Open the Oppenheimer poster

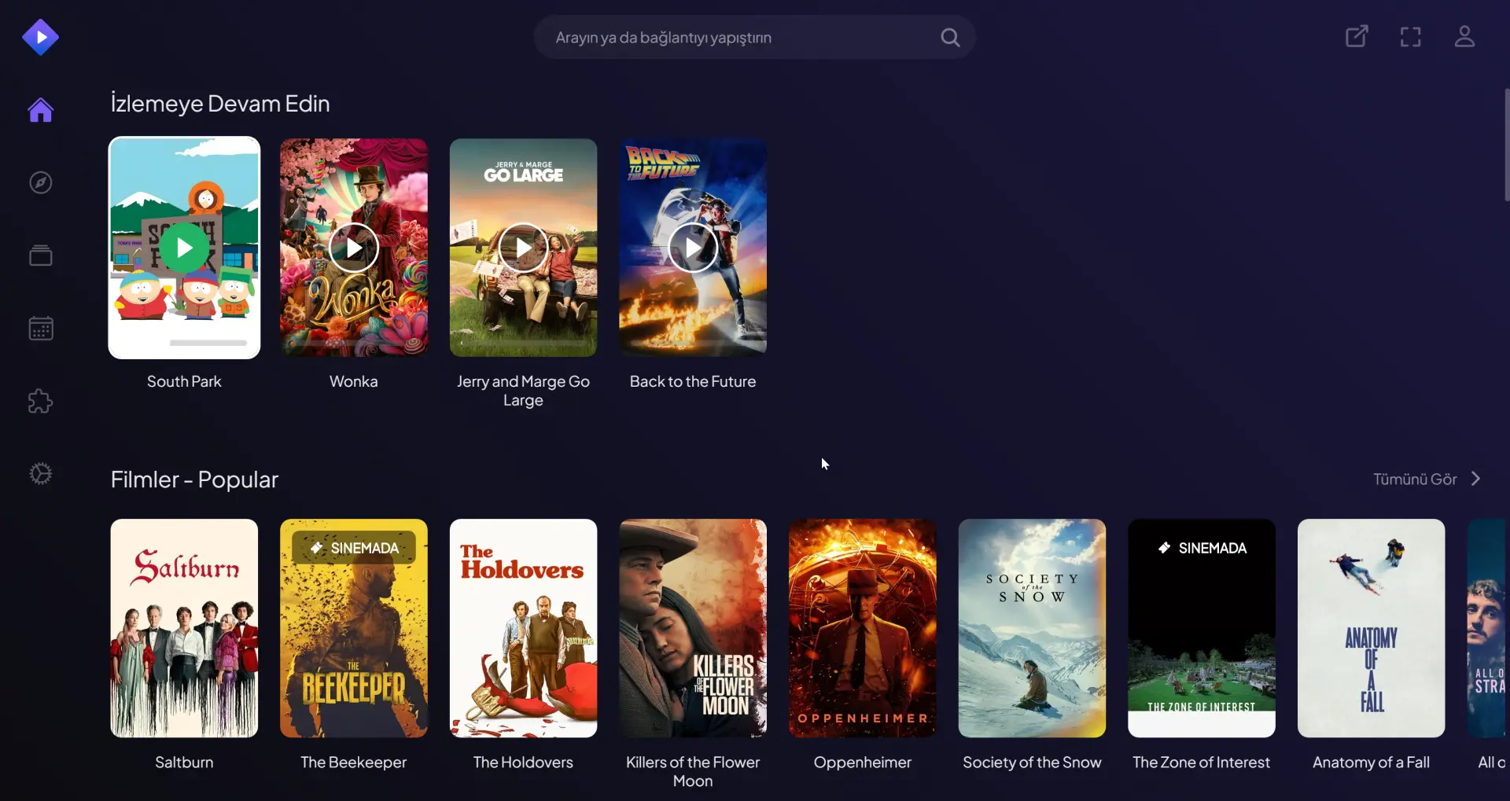coord(863,628)
